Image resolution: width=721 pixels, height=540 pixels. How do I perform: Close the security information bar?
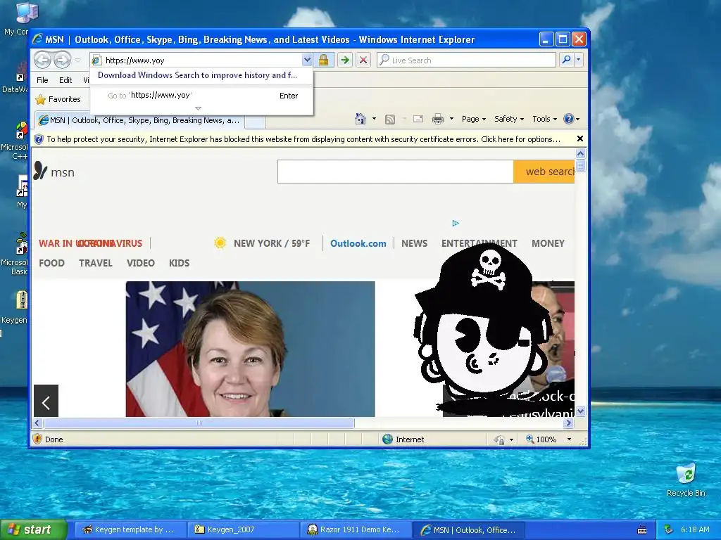(x=580, y=139)
